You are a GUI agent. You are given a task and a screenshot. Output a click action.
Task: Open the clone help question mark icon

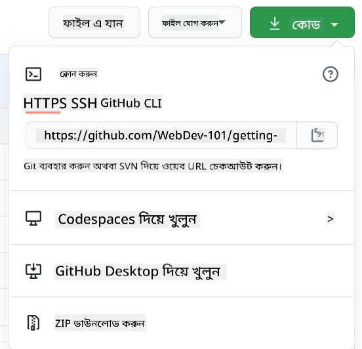331,74
